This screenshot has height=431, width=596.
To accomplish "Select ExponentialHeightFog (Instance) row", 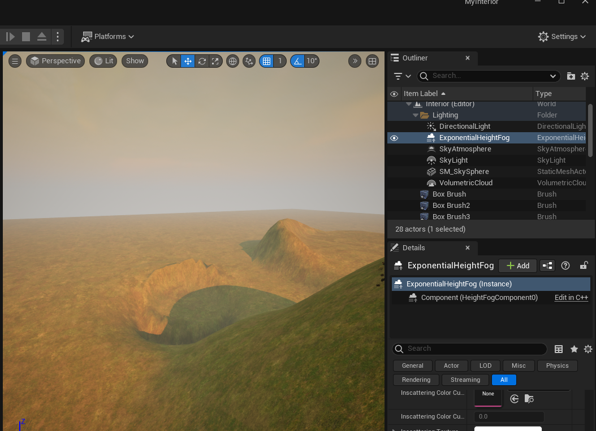I will pyautogui.click(x=491, y=284).
